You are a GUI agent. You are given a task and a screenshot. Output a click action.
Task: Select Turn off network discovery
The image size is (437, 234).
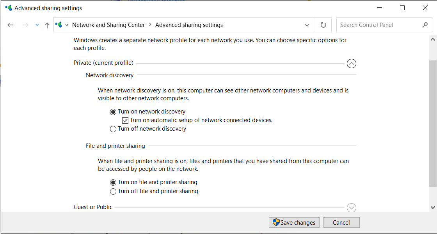tap(148, 129)
